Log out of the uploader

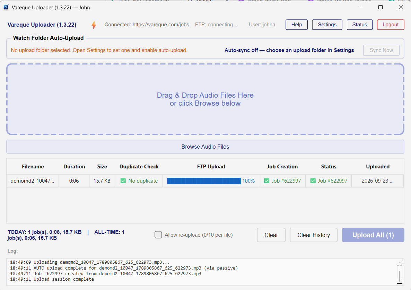pos(391,25)
